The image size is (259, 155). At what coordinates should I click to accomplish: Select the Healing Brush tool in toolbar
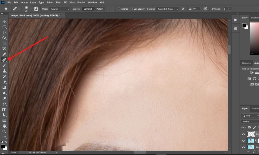pos(4,60)
